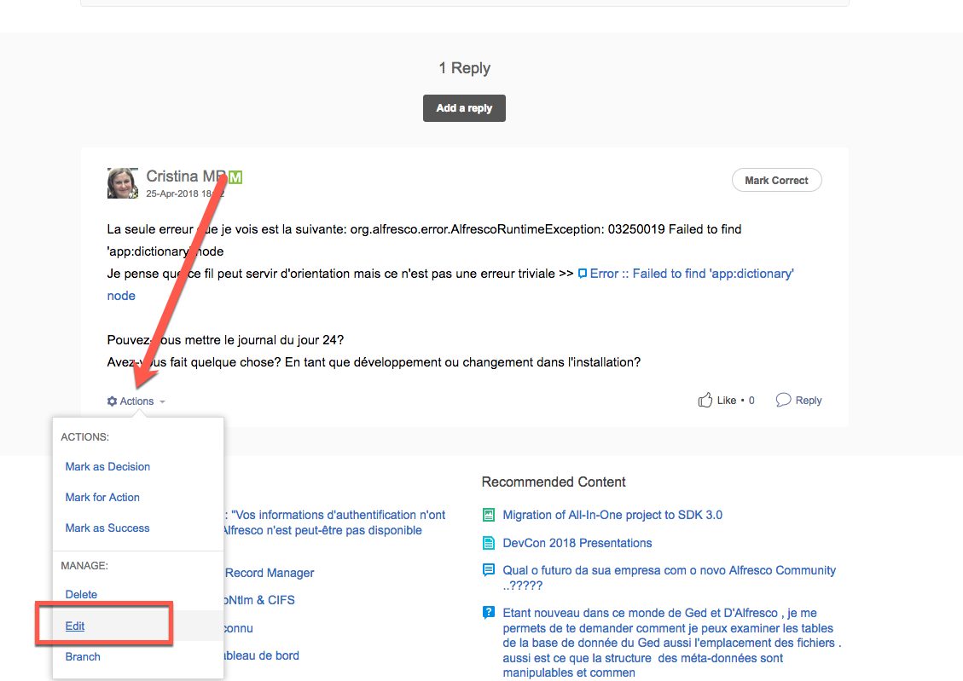Click the green icon beside Migration of All-In-One

pos(489,515)
